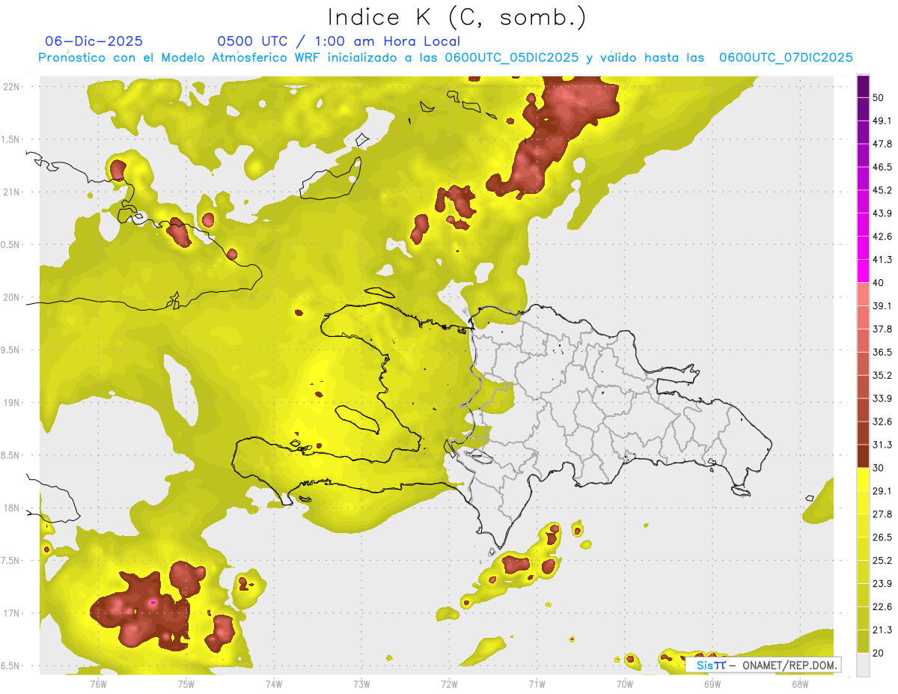Click the colorbar value '31.3'
The width and height of the screenshot is (898, 694).
(x=882, y=445)
